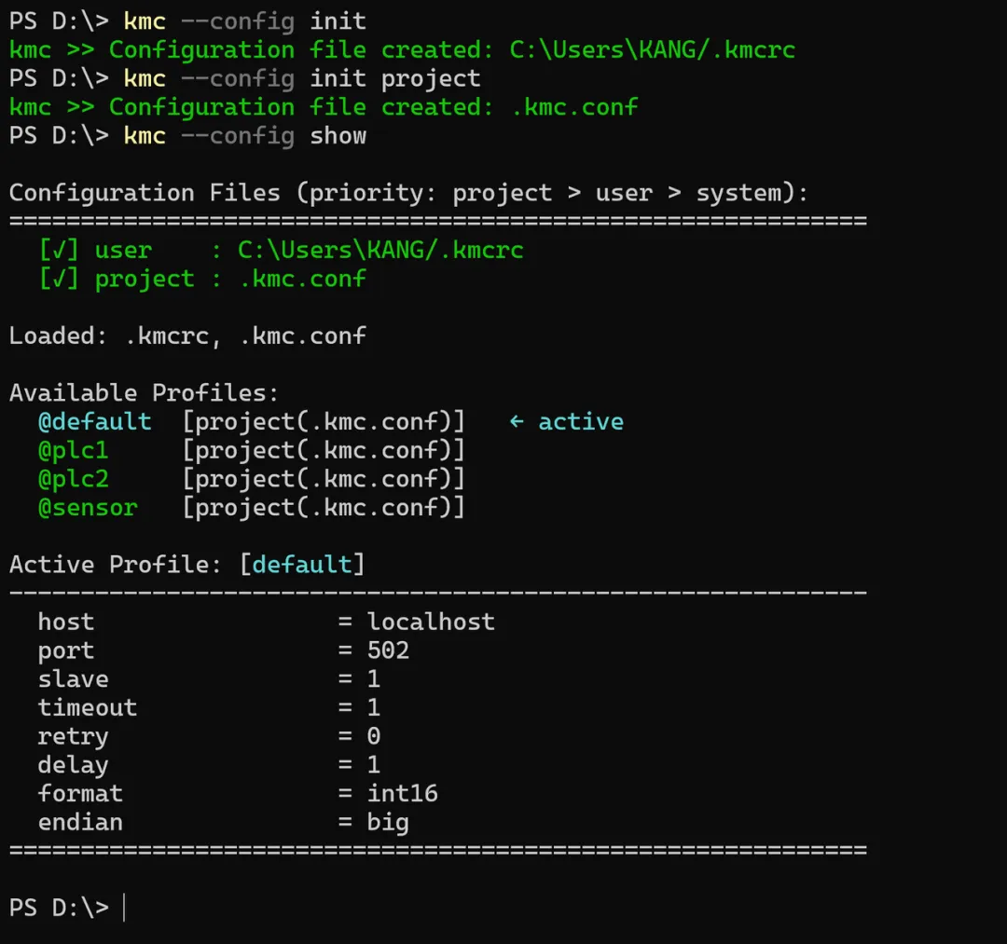
Task: Click the bottom PS D:\> prompt cursor
Action: [x=124, y=908]
